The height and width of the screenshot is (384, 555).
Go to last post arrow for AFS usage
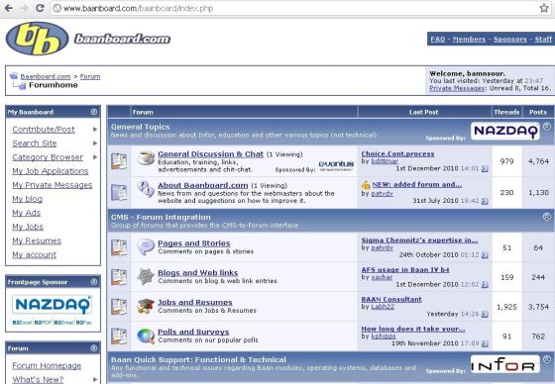point(485,285)
